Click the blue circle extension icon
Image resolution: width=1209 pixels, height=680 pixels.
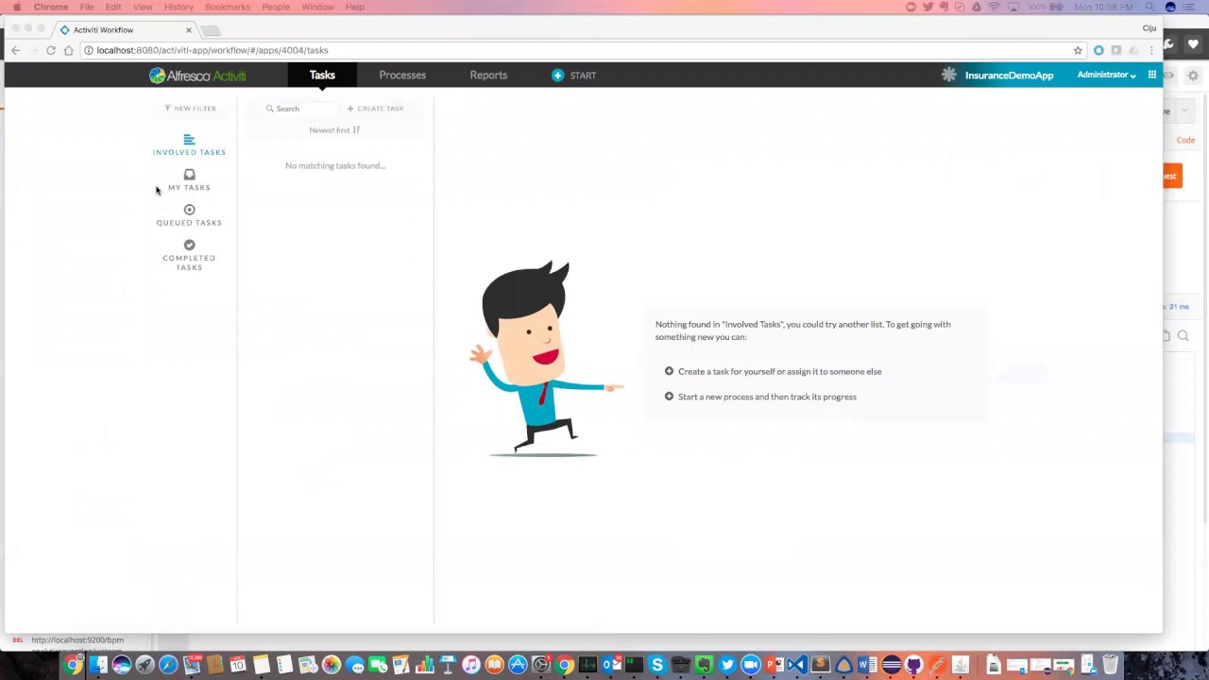pos(1098,50)
